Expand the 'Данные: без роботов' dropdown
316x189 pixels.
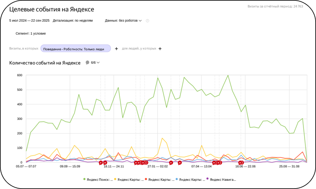pyautogui.click(x=123, y=20)
